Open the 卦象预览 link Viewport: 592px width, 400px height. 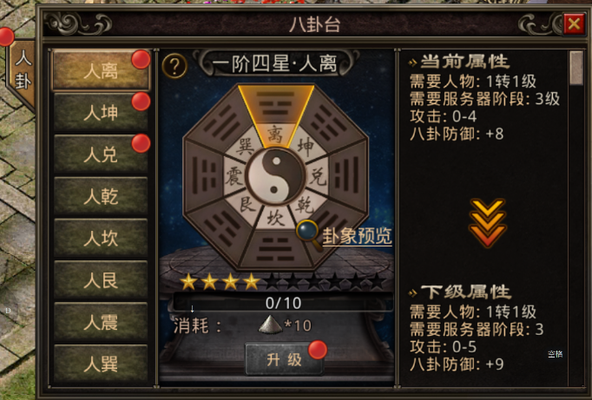pos(357,236)
